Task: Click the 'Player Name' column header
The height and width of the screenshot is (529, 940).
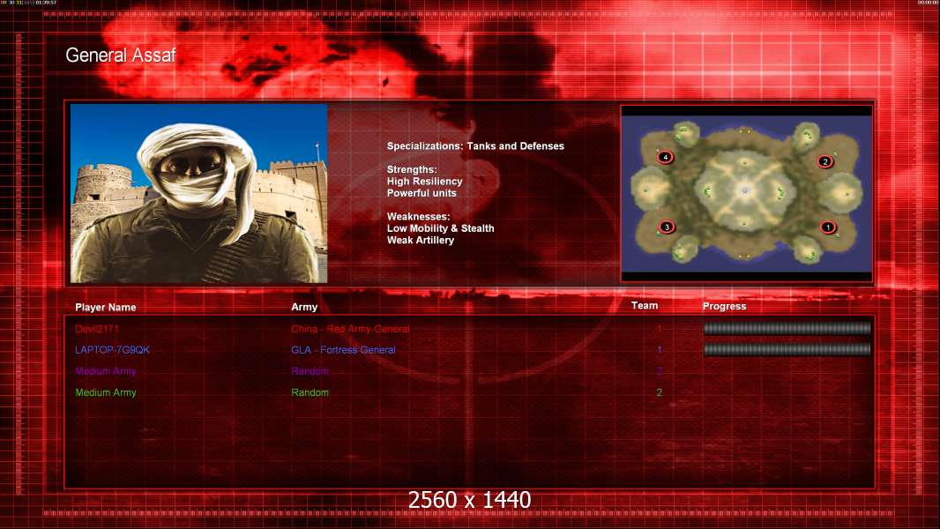Action: (106, 308)
